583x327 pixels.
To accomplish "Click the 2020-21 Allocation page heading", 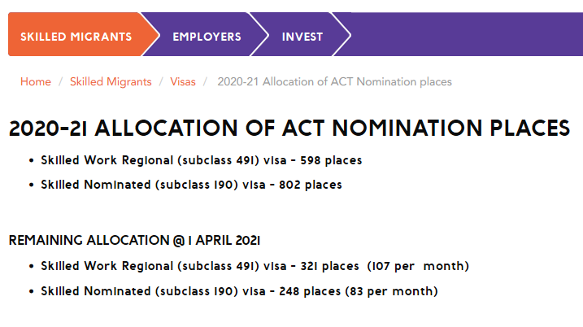I will pyautogui.click(x=289, y=129).
